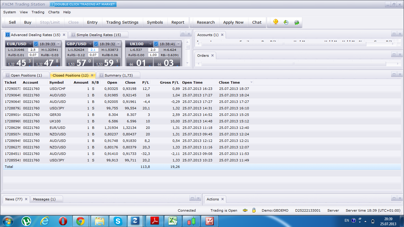Click the Apply Now button
The height and width of the screenshot is (227, 404).
click(x=233, y=22)
